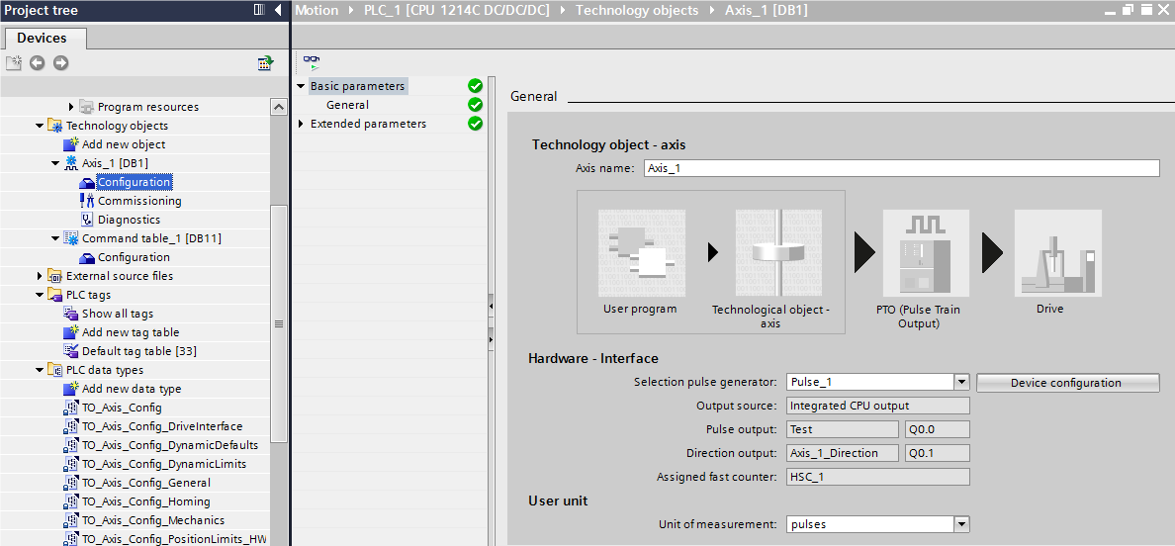Click the Drive diagram image
Image resolution: width=1175 pixels, height=546 pixels.
(x=1058, y=253)
